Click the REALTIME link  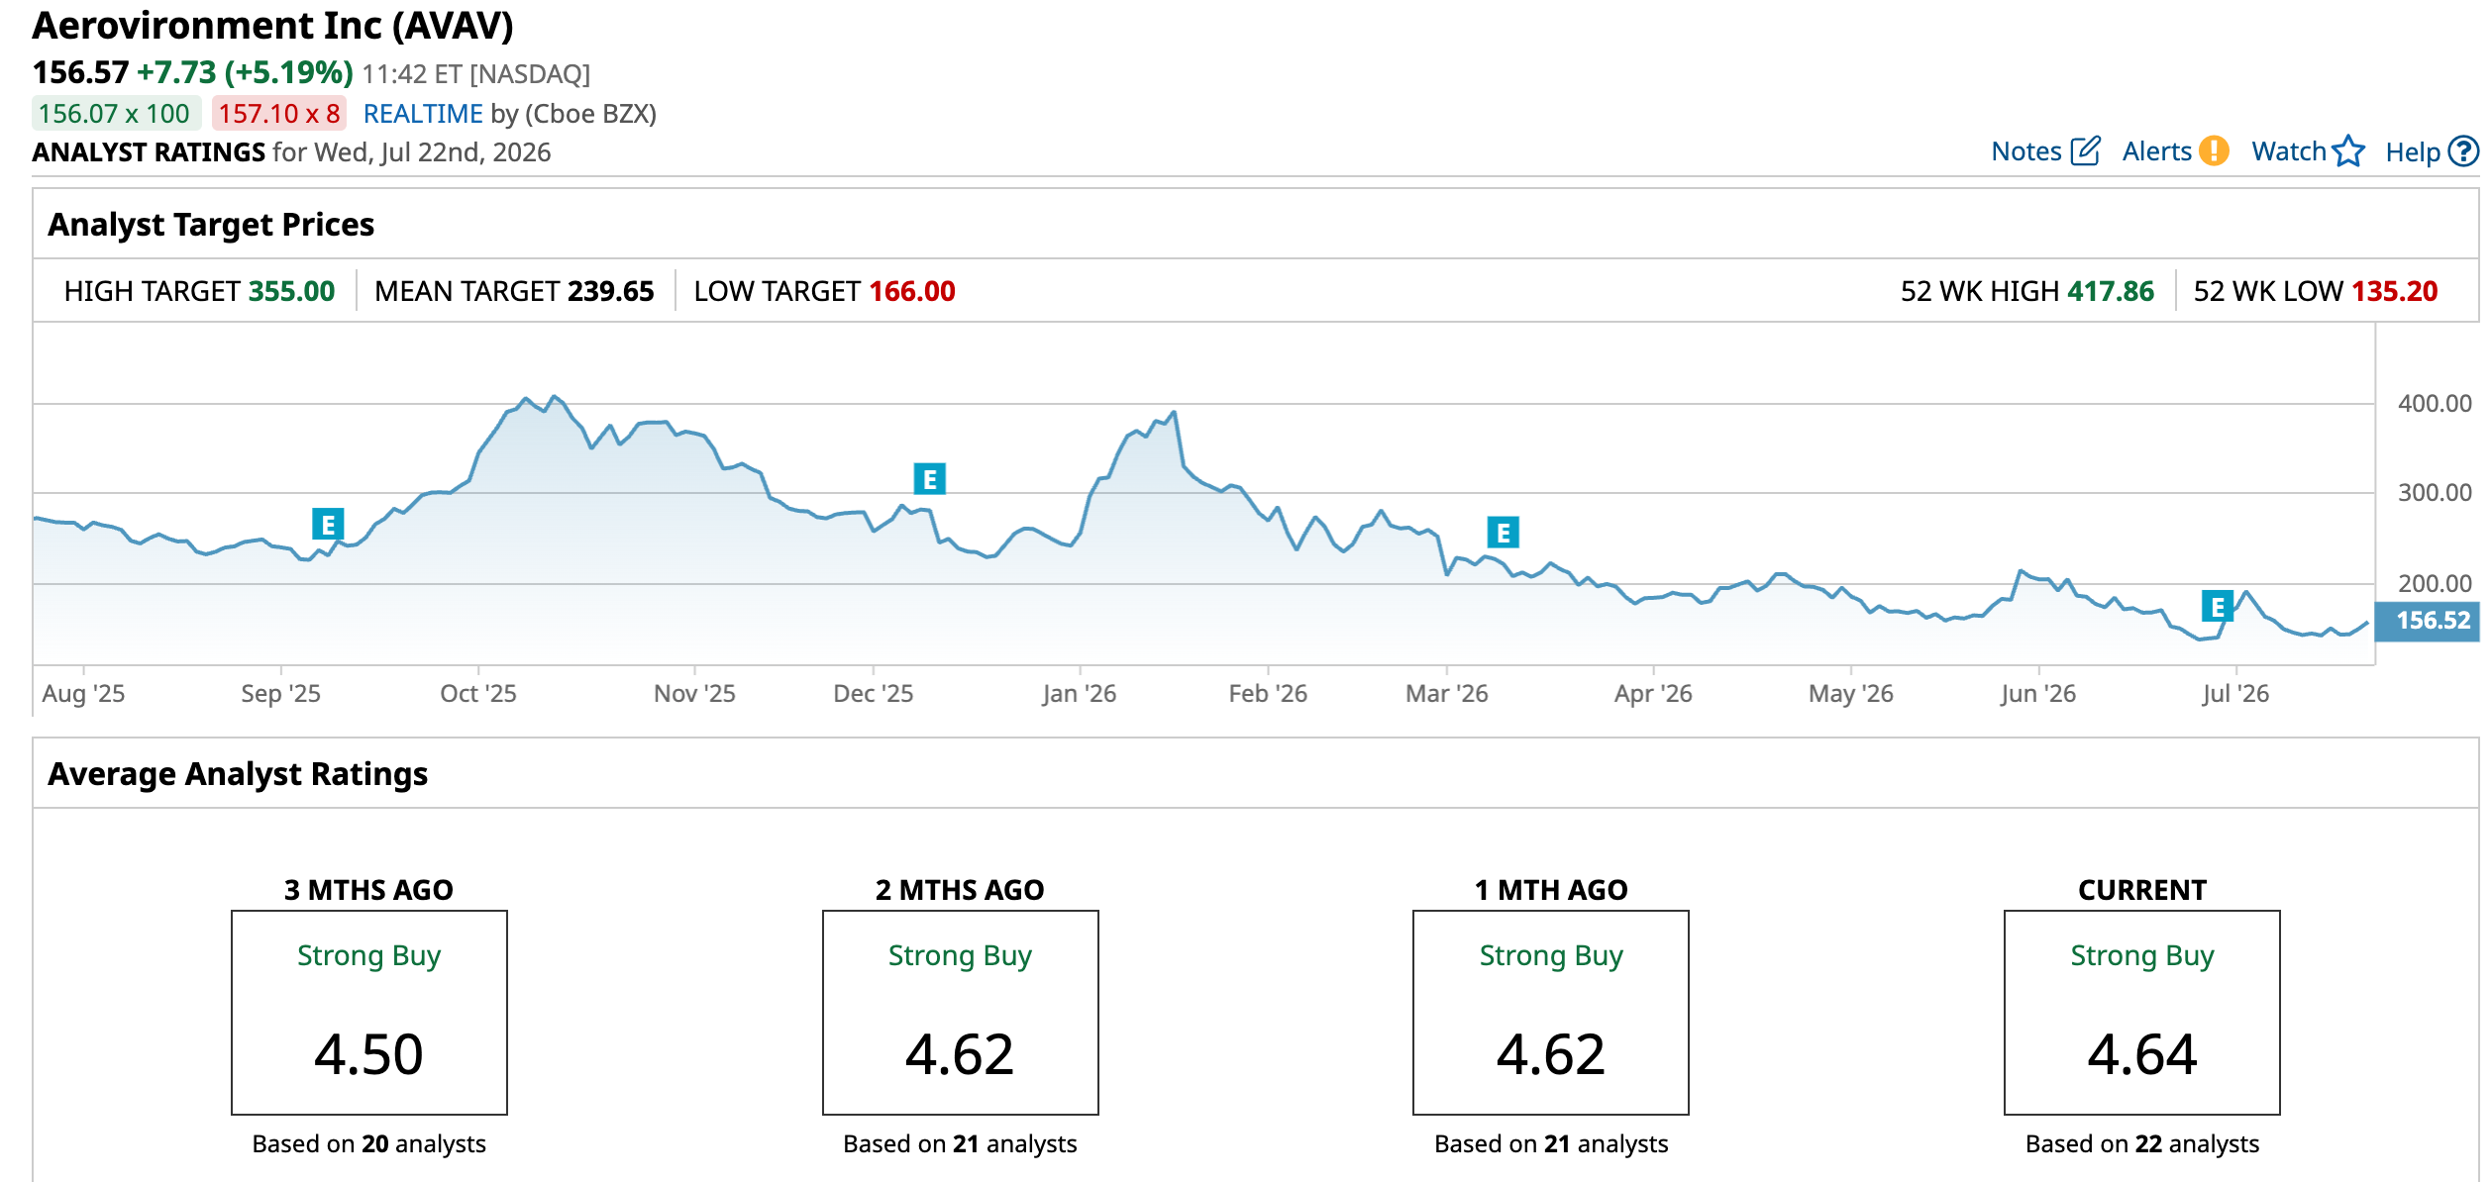click(x=423, y=114)
